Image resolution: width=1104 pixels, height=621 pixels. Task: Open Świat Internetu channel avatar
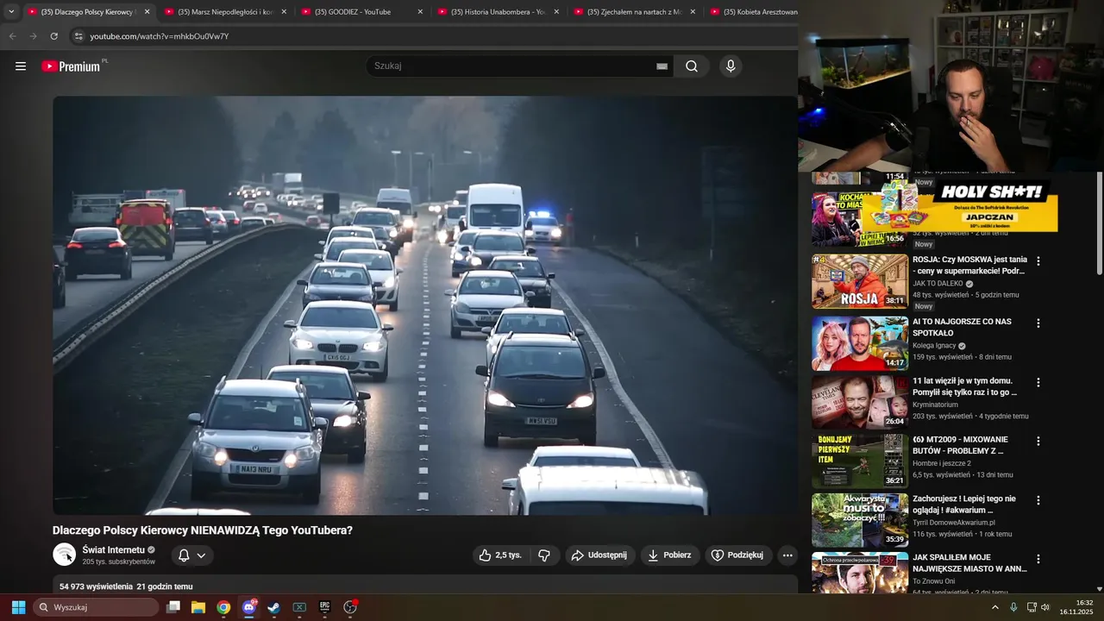point(65,555)
